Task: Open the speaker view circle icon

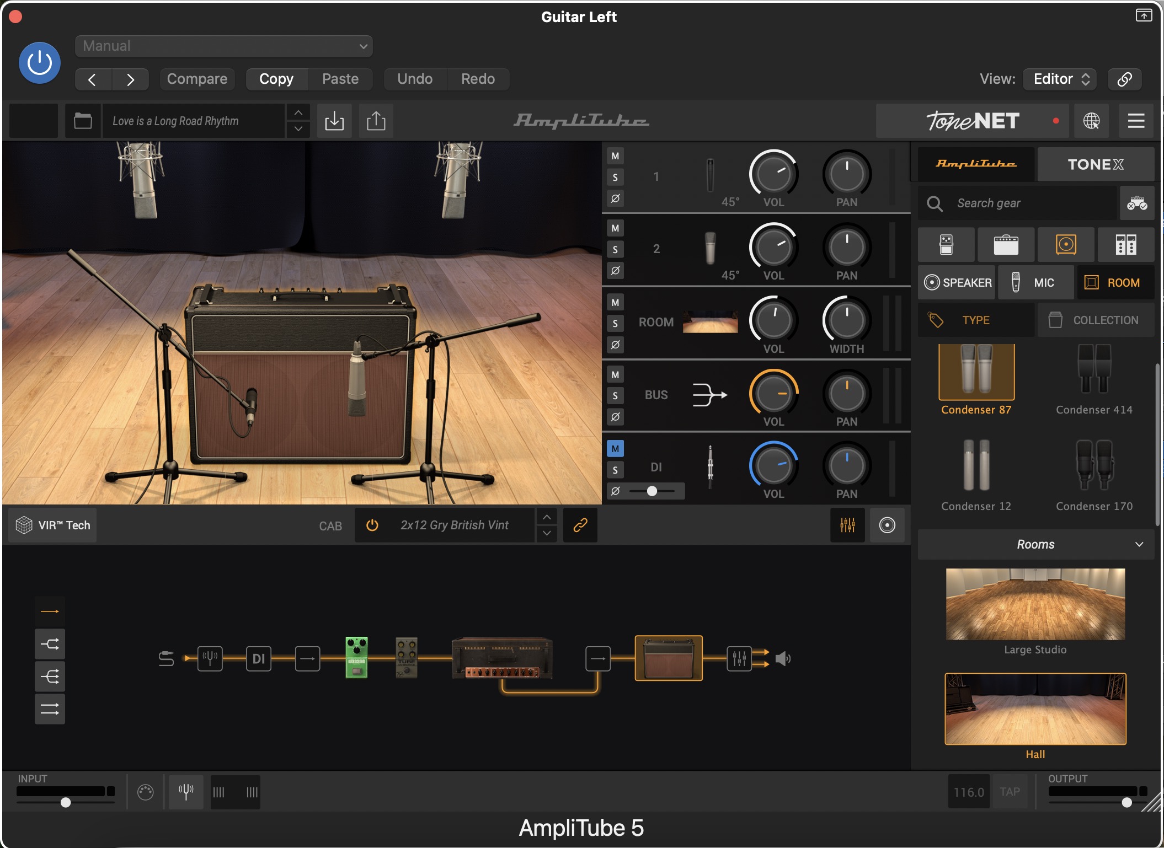Action: coord(887,525)
